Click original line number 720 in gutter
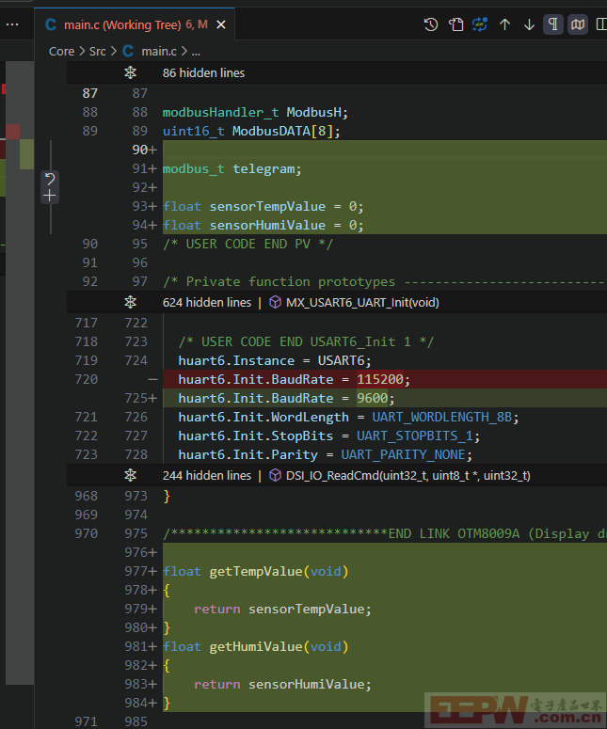Screen dimensions: 607x729 pyautogui.click(x=86, y=380)
